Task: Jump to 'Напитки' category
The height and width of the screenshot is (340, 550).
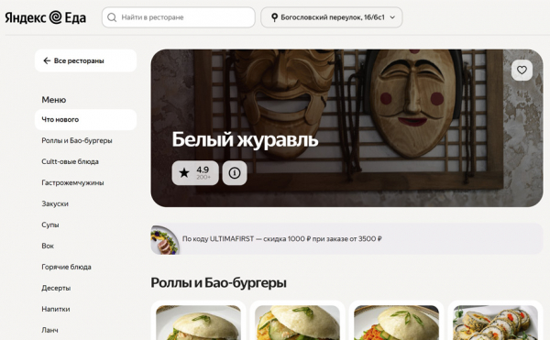Action: coord(55,309)
